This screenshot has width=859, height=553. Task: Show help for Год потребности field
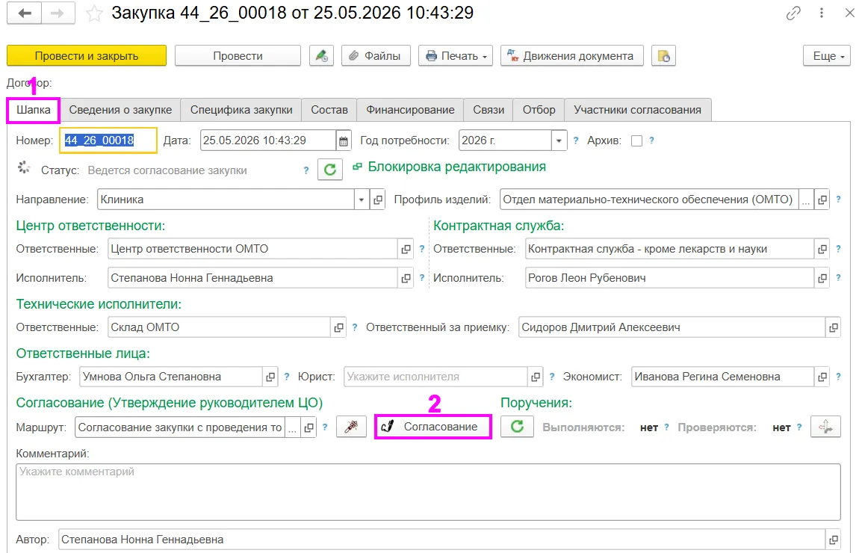coord(576,140)
